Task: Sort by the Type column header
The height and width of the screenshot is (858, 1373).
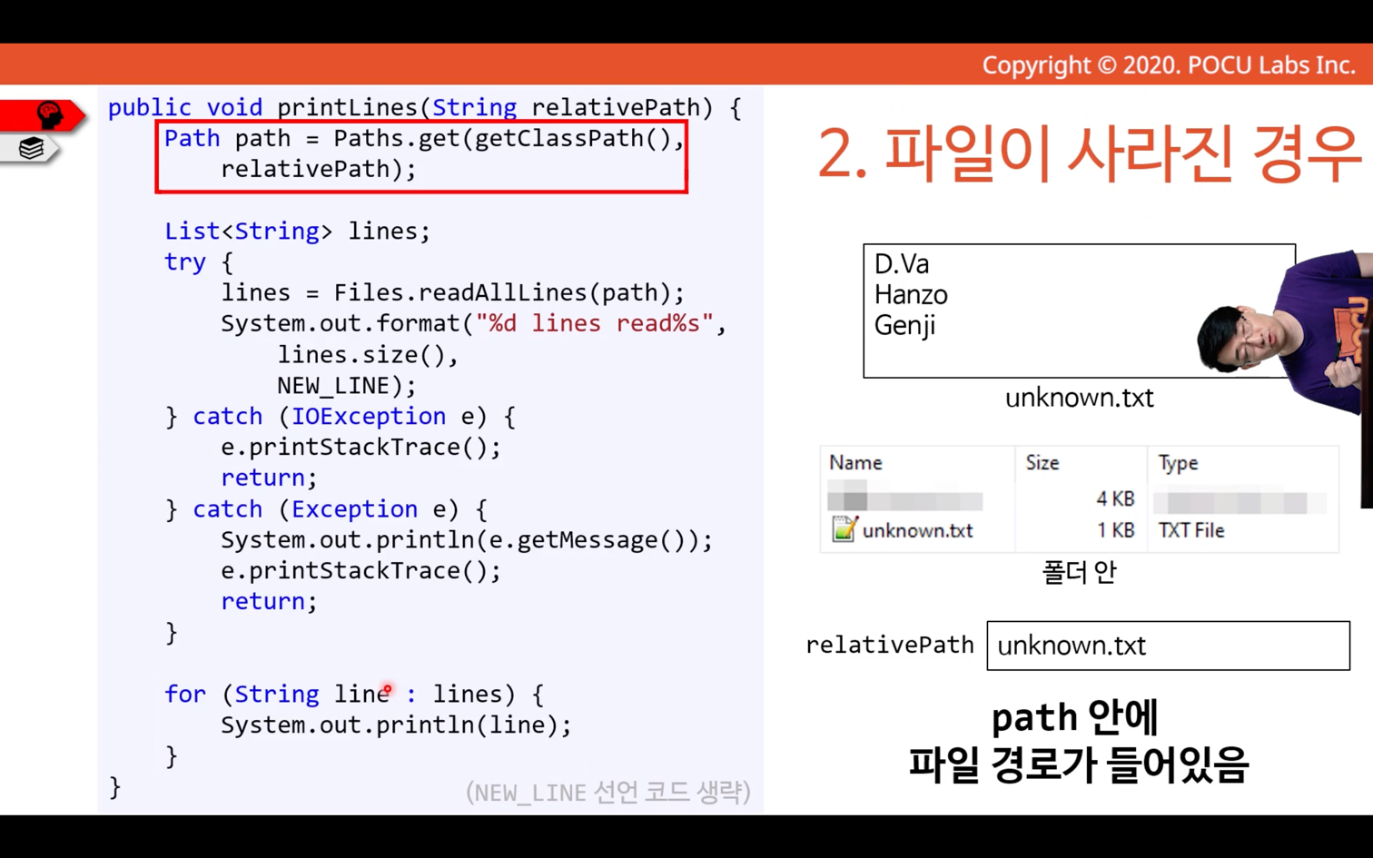Action: 1178,463
